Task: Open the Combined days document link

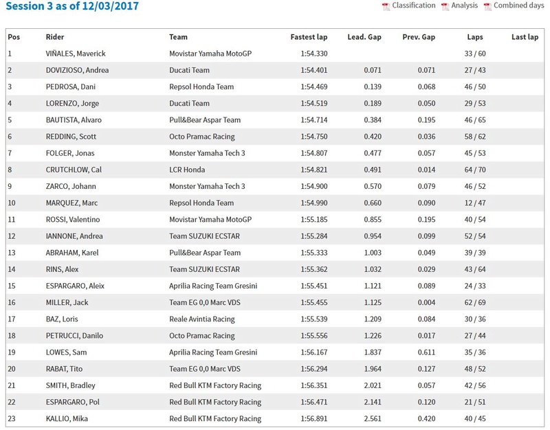Action: click(x=519, y=5)
